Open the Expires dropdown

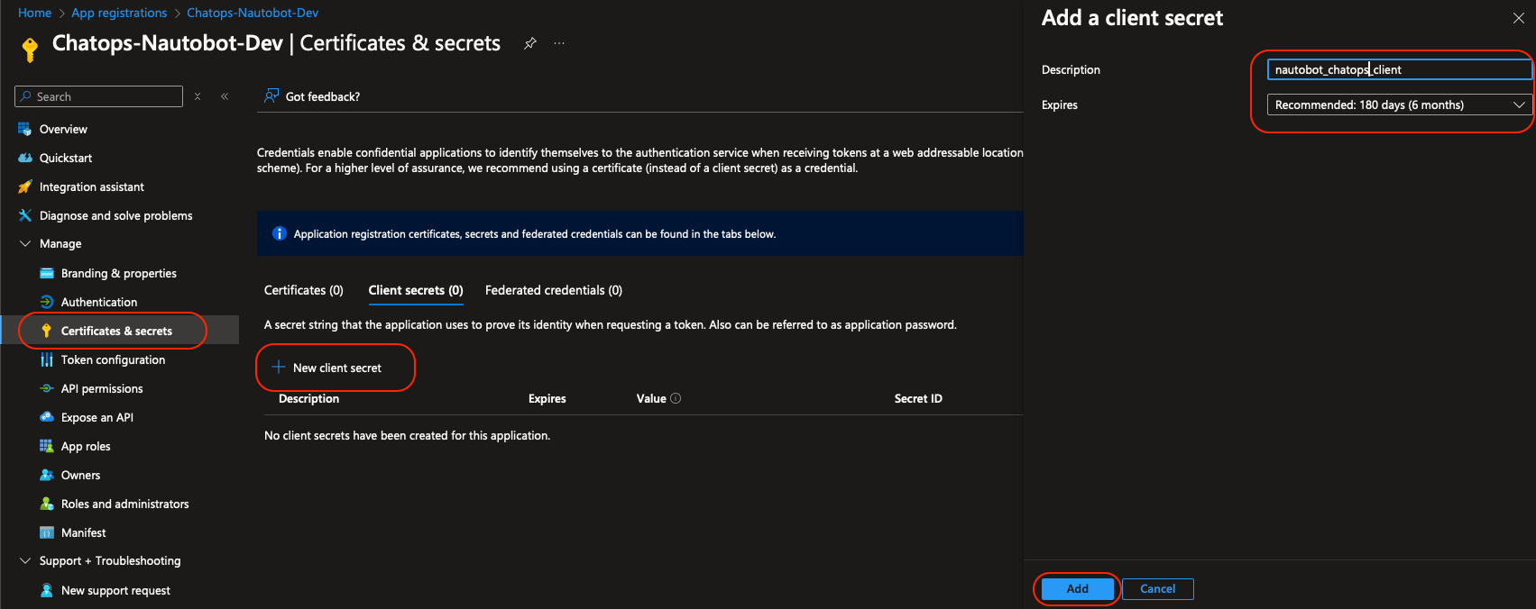(x=1400, y=105)
